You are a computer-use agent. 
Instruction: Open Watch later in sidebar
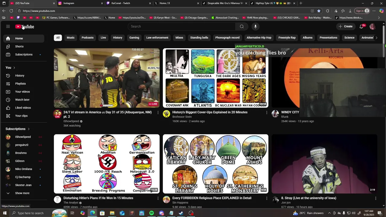[24, 100]
